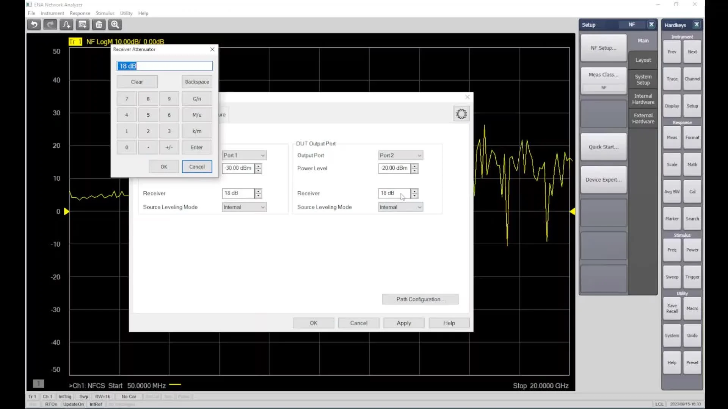This screenshot has width=728, height=409.
Task: Toggle RFOn in the status bar
Action: 51,404
